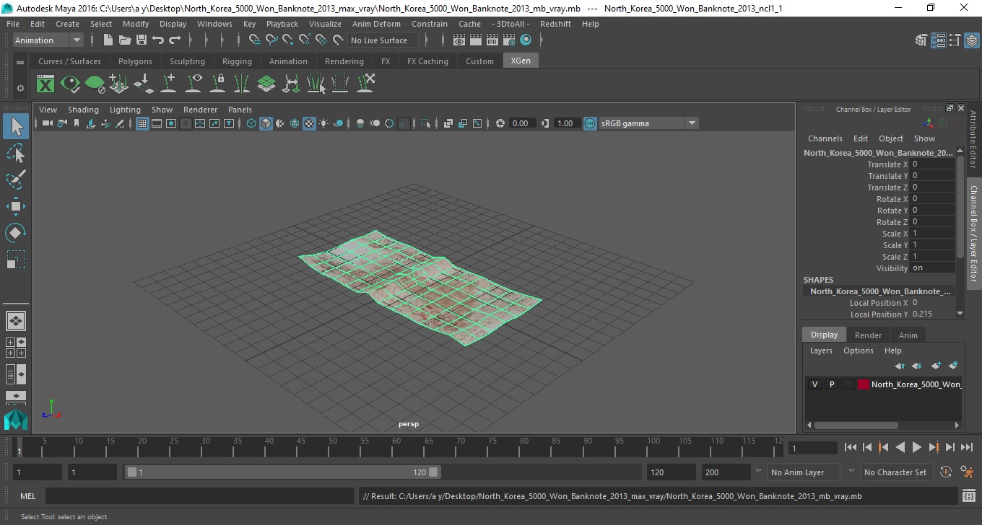982x525 pixels.
Task: Click the viewport gamma 1.00 field
Action: (x=565, y=123)
